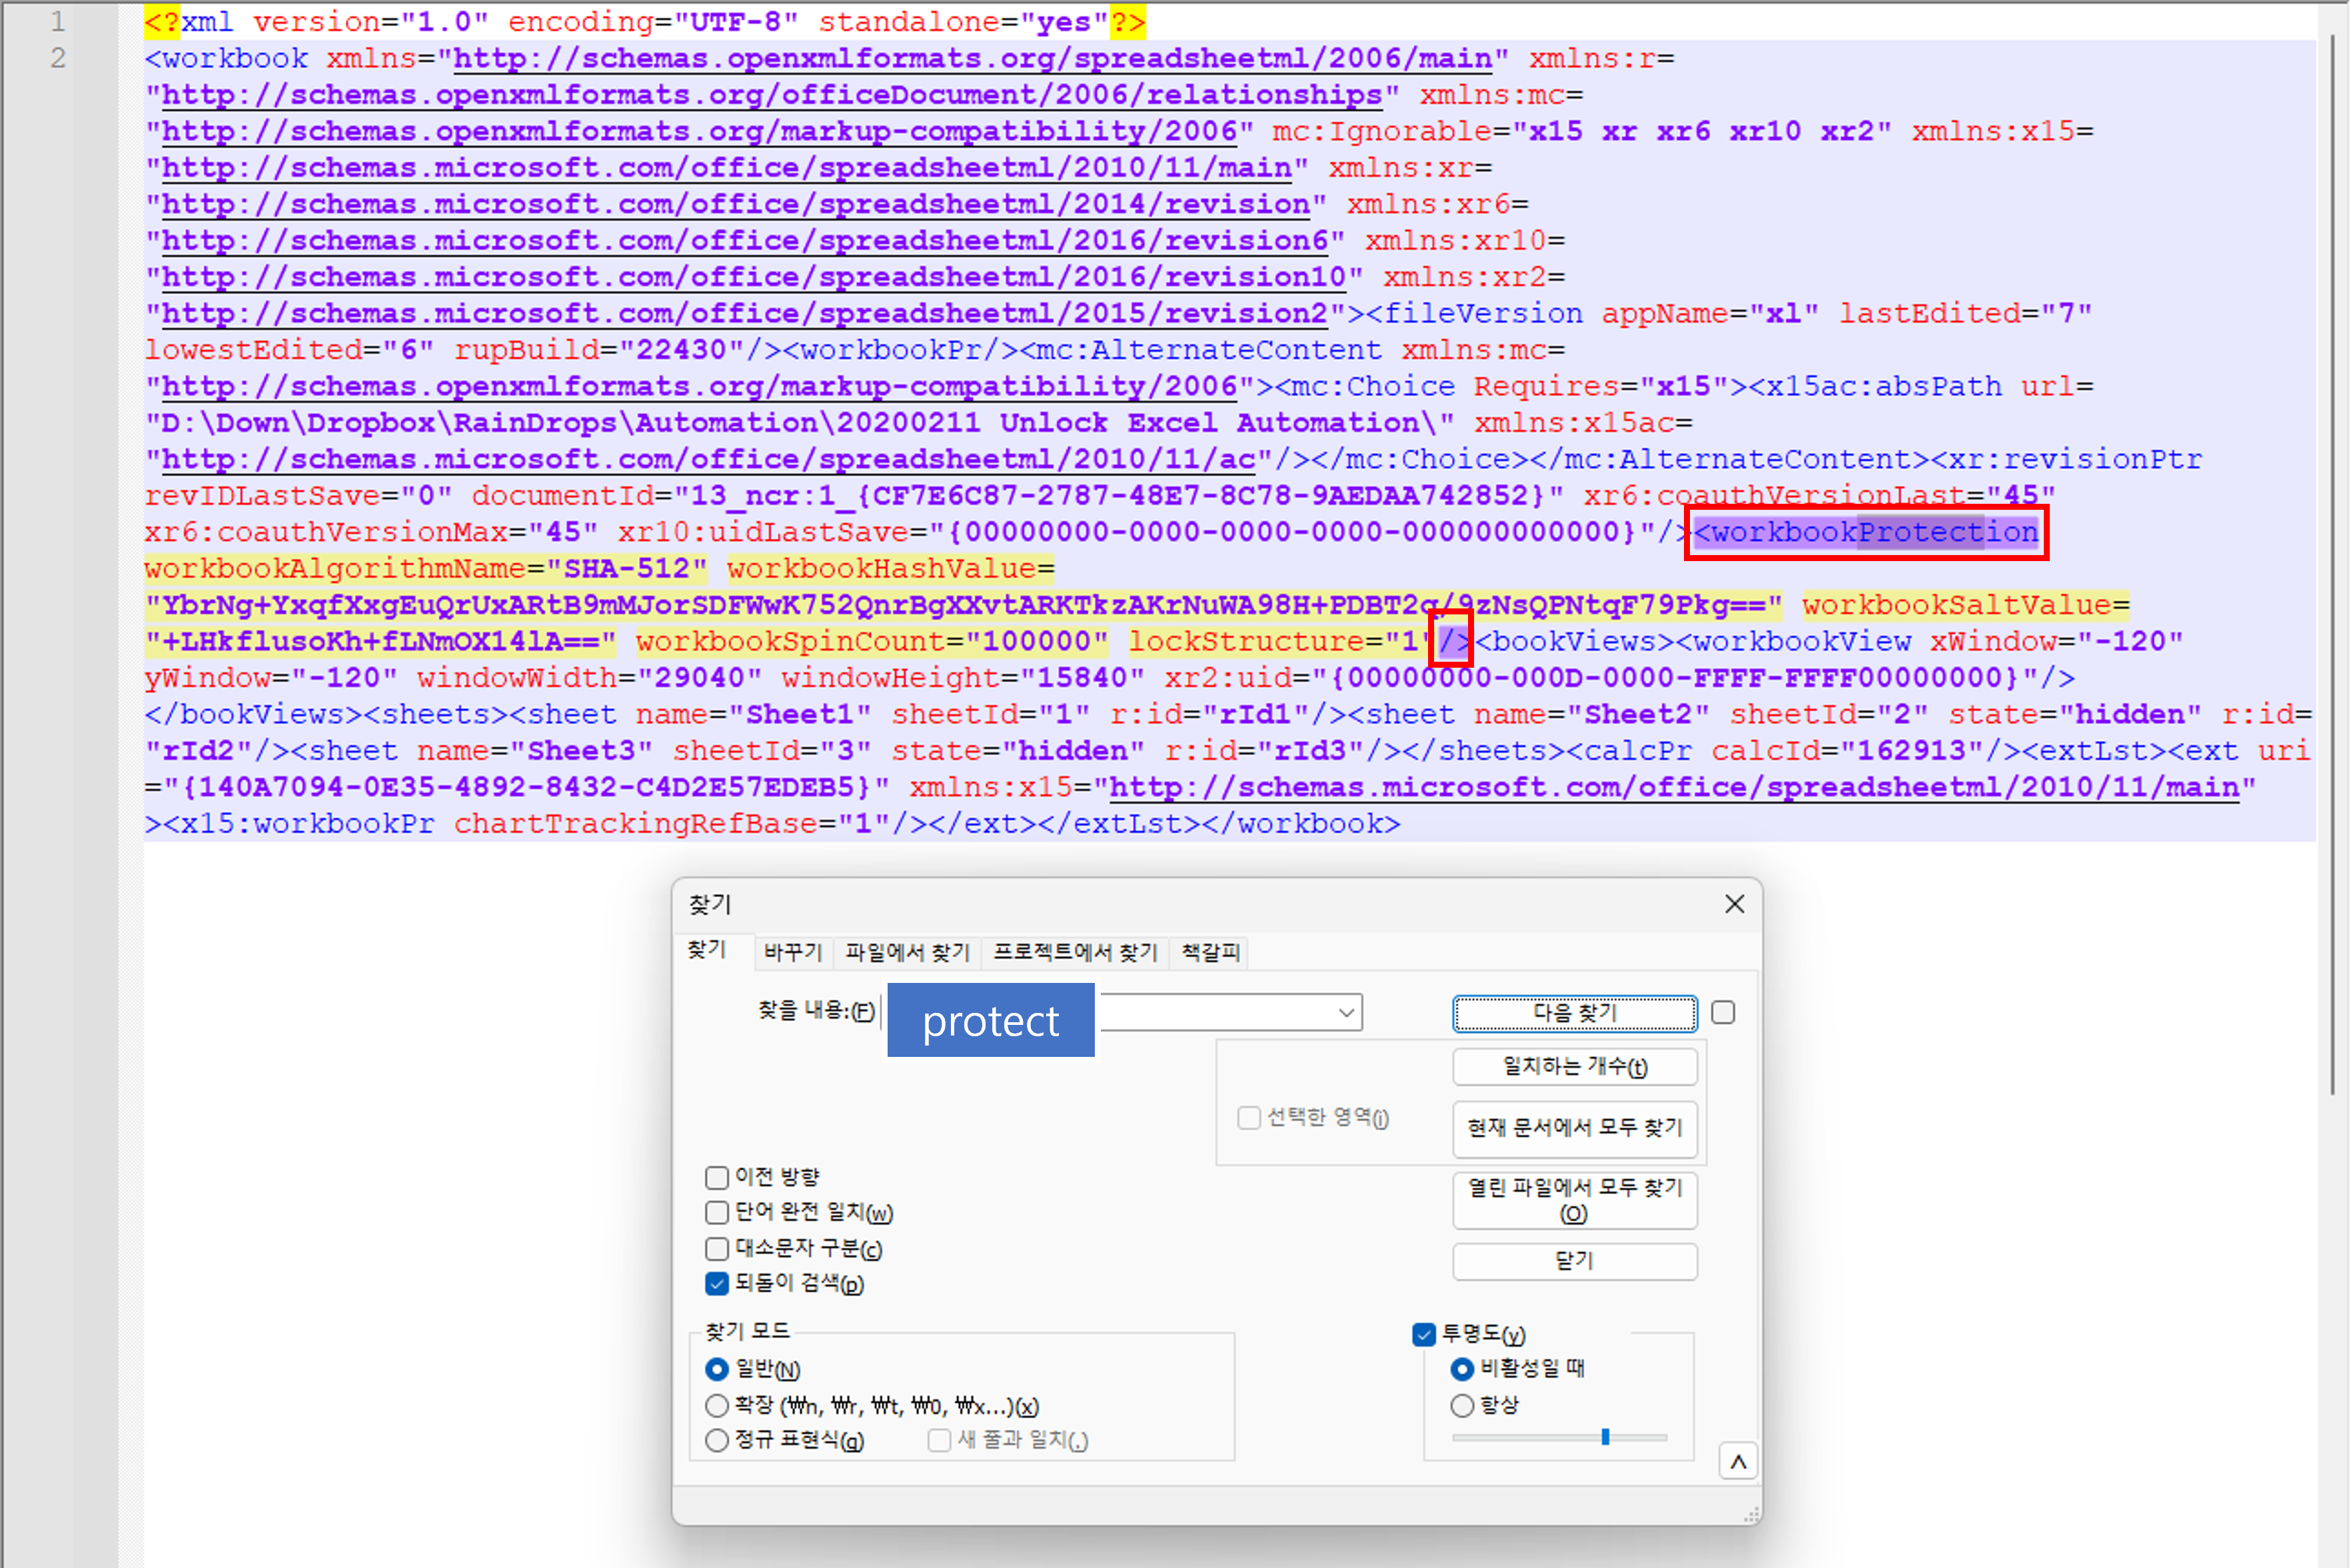Click line number 1 in the gutter
Image resolution: width=2351 pixels, height=1568 pixels.
pos(58,22)
